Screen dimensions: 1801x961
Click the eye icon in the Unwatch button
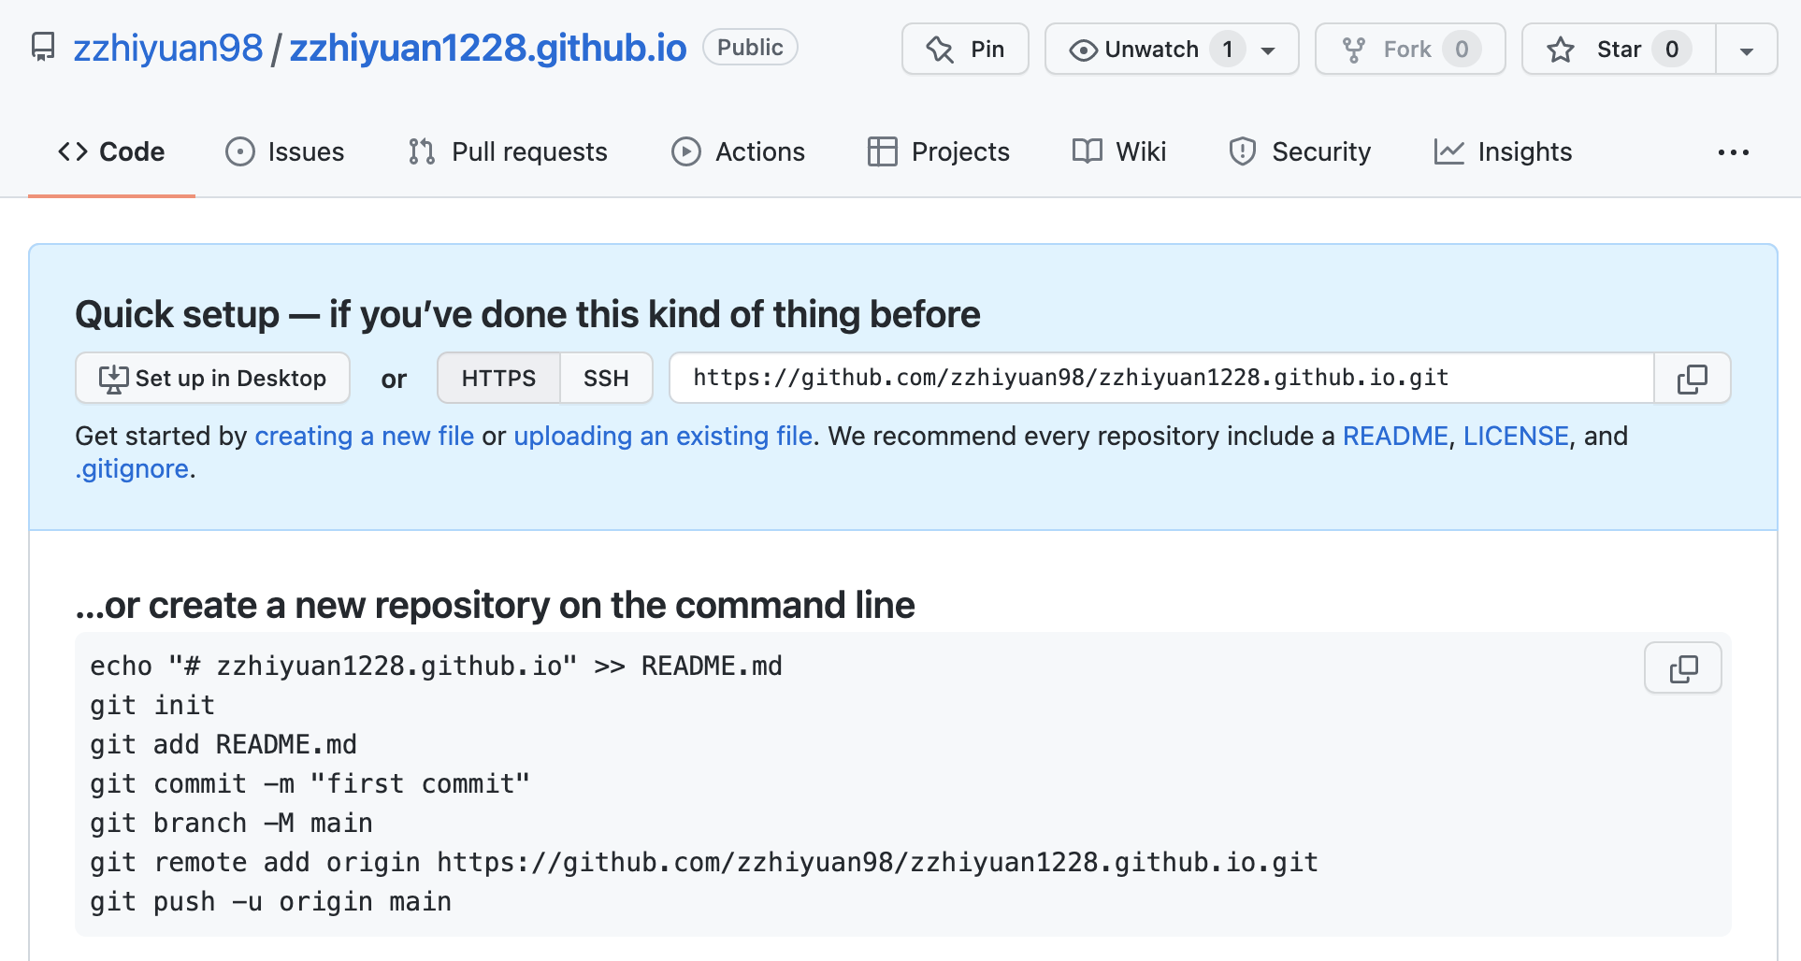[x=1083, y=50]
